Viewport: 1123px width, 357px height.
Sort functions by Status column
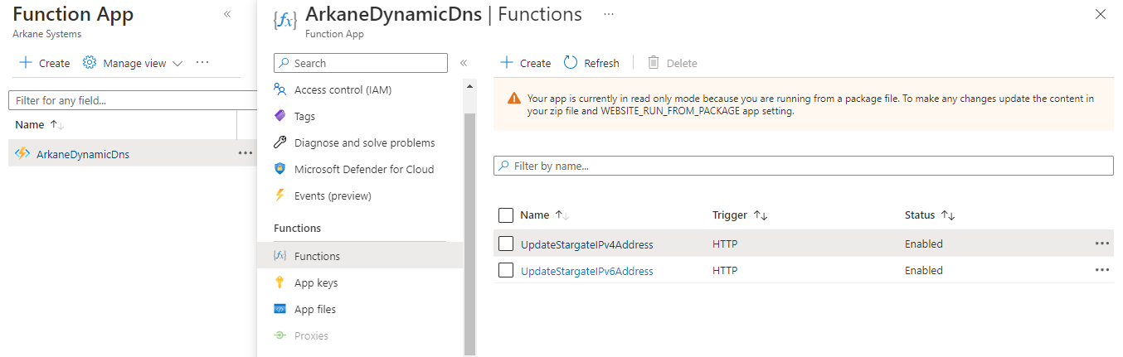(930, 215)
